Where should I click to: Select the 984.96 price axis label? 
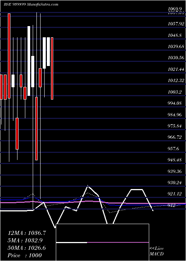tap(174, 115)
